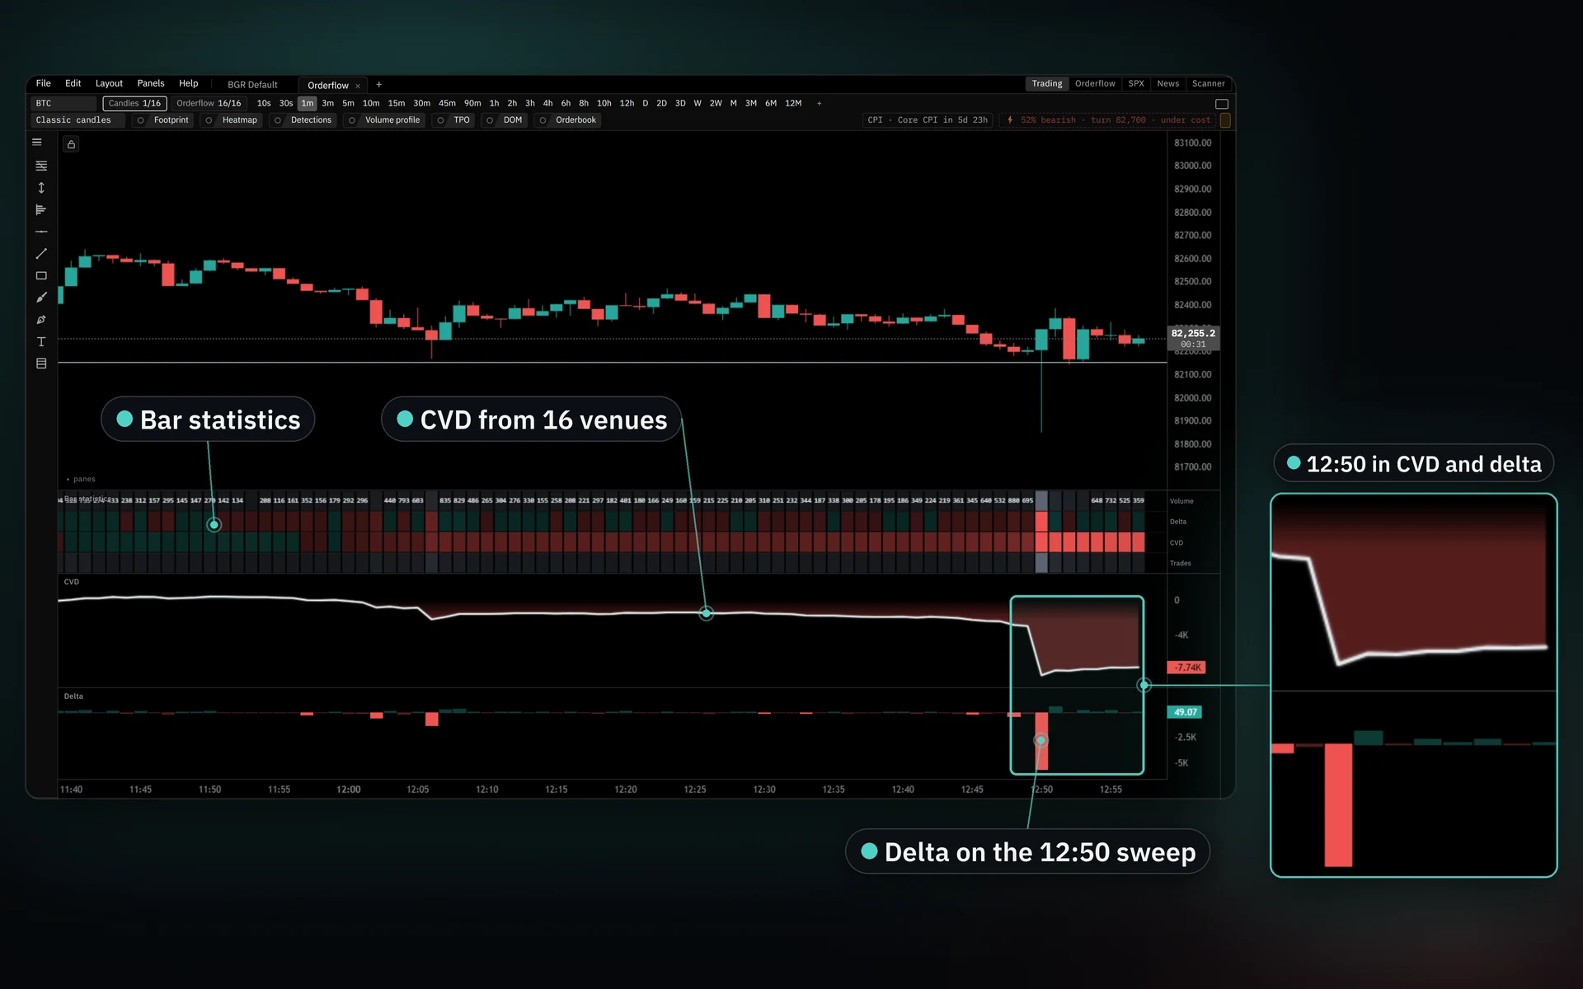Enable the Heatmap overlay
Screen dimensions: 1583x989
tap(232, 120)
